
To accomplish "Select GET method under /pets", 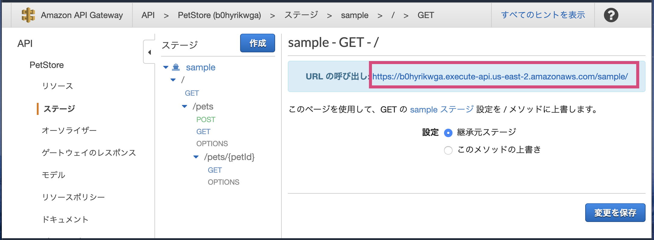I will coord(203,132).
